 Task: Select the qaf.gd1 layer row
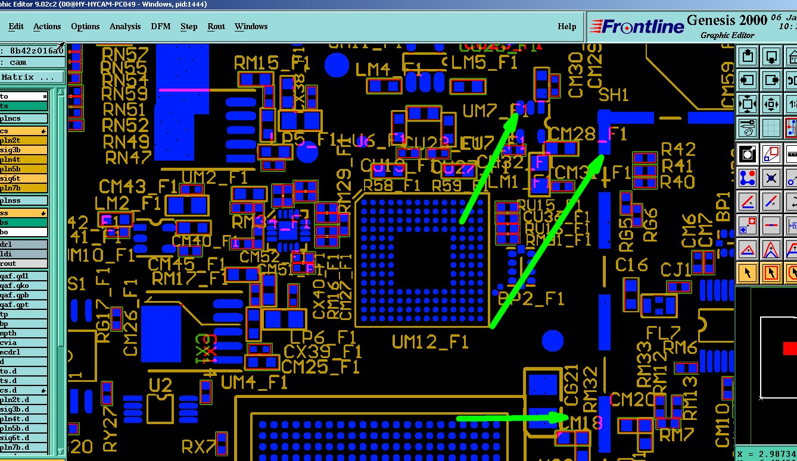pos(24,276)
